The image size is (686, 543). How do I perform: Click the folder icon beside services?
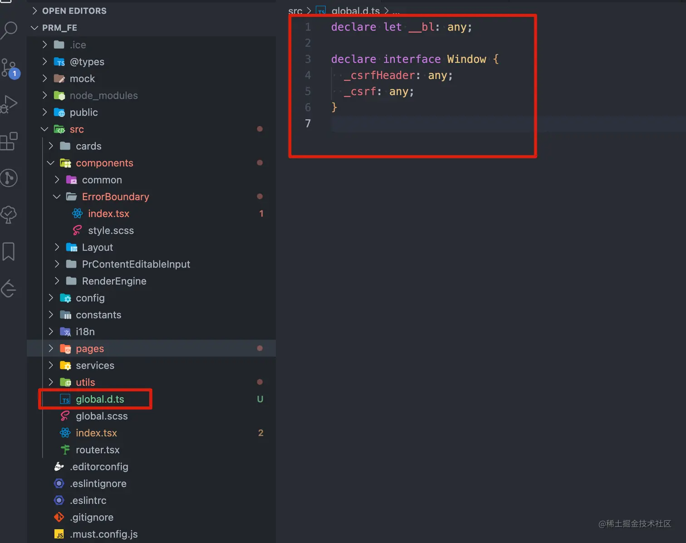tap(66, 365)
